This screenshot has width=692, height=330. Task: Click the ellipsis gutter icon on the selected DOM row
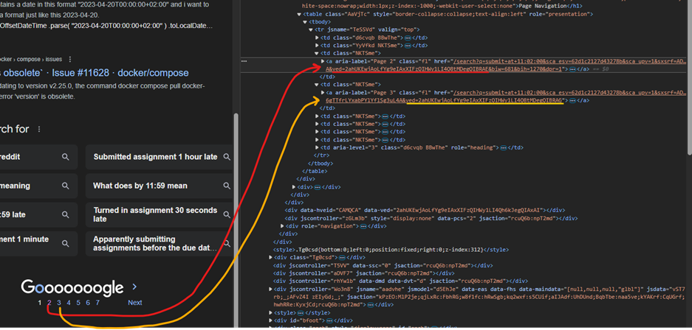[x=244, y=61]
